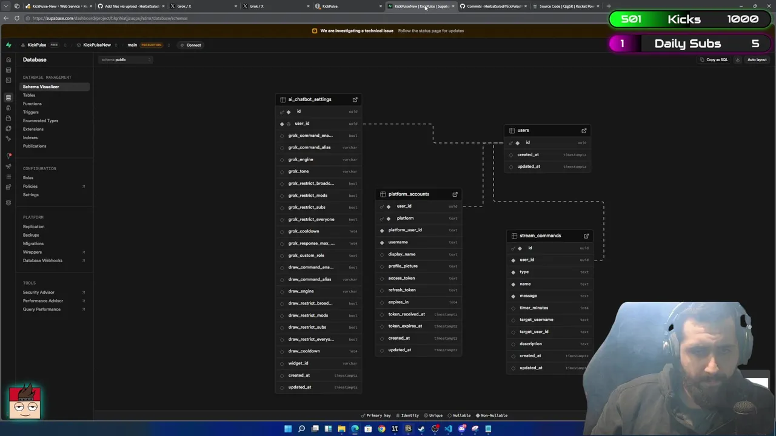The height and width of the screenshot is (436, 776).
Task: Open Publications in database sidebar
Action: 35,146
